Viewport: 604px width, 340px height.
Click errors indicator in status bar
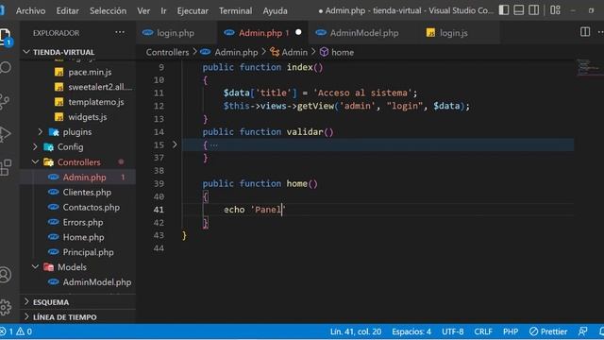tap(7, 331)
